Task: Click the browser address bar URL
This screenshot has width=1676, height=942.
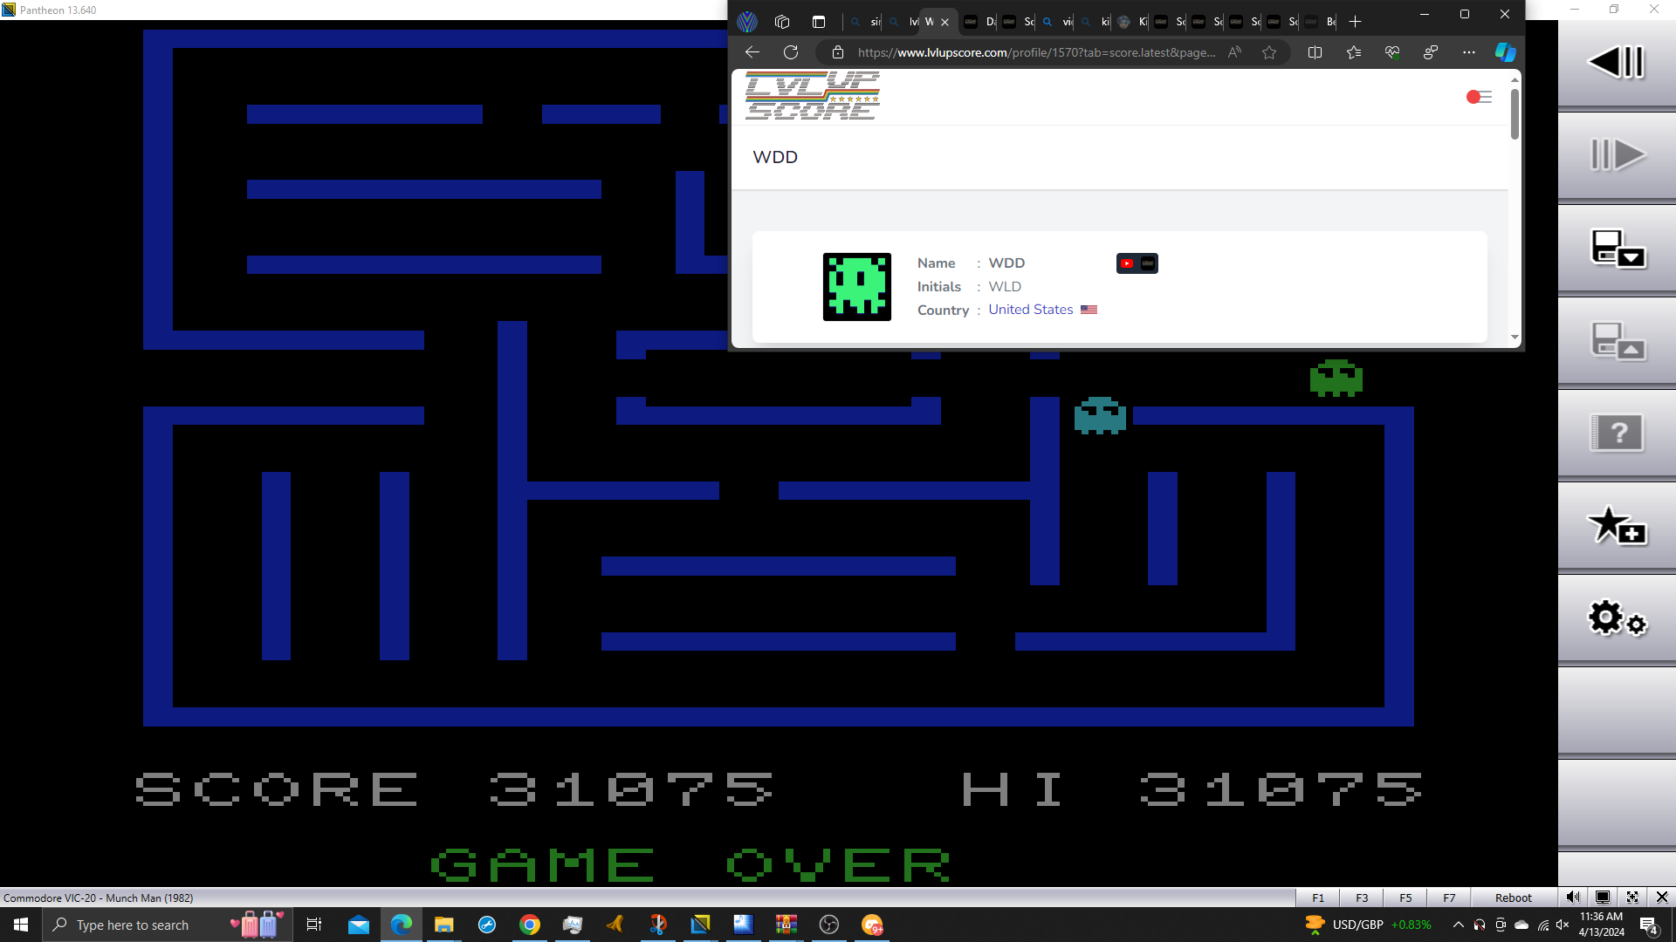Action: point(1036,52)
